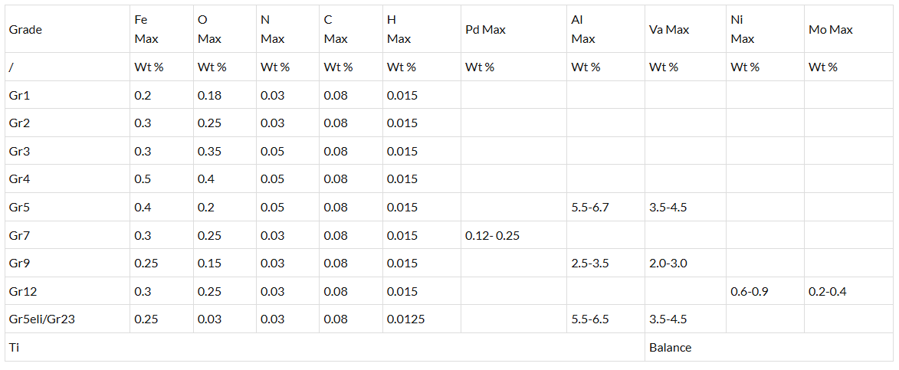Screen dimensions: 899x370
Task: Click the 0.18 oxygen value for Gr1
Action: 209,96
